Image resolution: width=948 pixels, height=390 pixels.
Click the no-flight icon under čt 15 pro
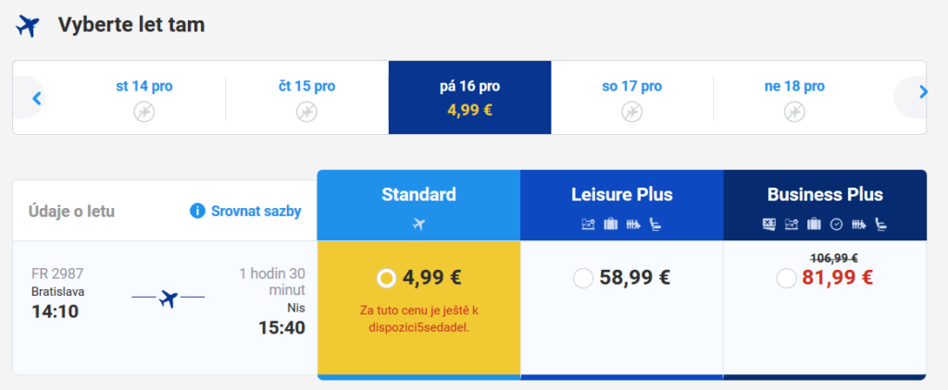(x=306, y=112)
